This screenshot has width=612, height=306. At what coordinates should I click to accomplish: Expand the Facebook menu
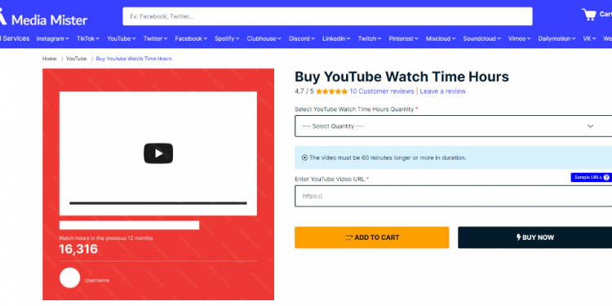(191, 38)
